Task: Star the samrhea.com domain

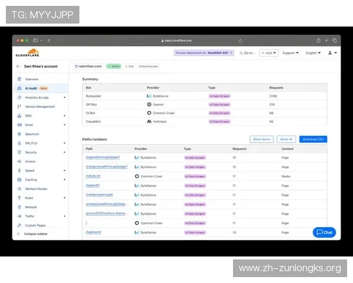Action: [x=129, y=67]
